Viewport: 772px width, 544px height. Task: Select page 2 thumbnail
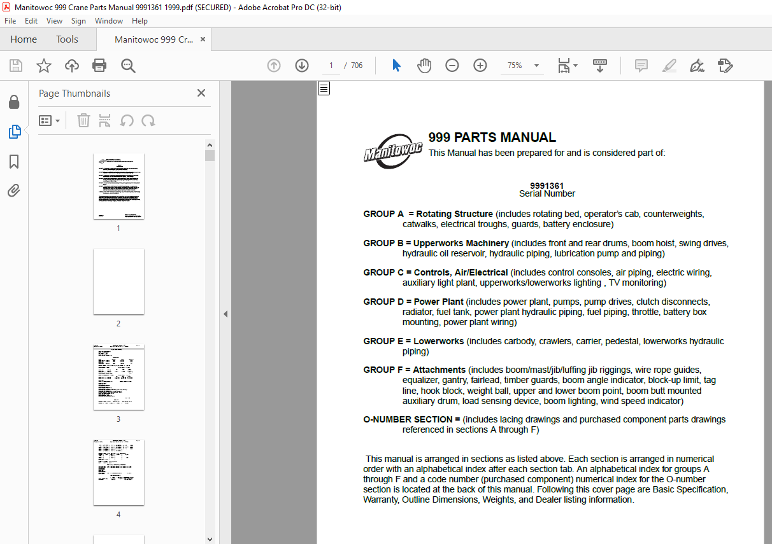pyautogui.click(x=118, y=281)
